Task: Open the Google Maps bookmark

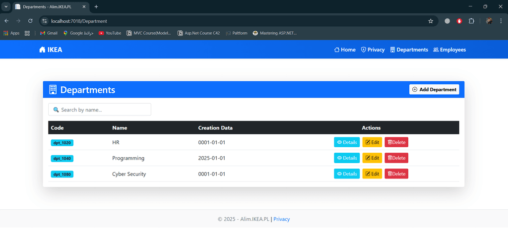Action: pos(78,33)
